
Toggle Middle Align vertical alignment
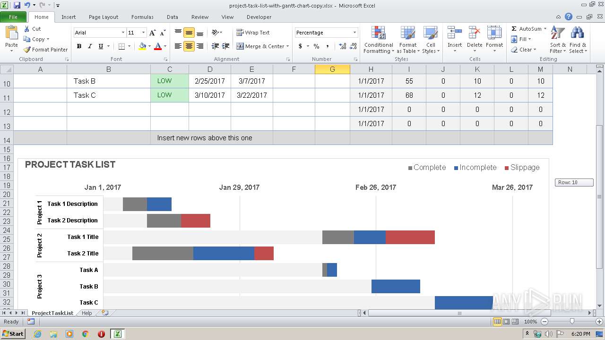(x=189, y=33)
